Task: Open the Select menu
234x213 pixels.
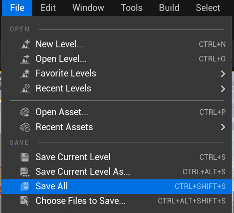Action: pyautogui.click(x=208, y=8)
